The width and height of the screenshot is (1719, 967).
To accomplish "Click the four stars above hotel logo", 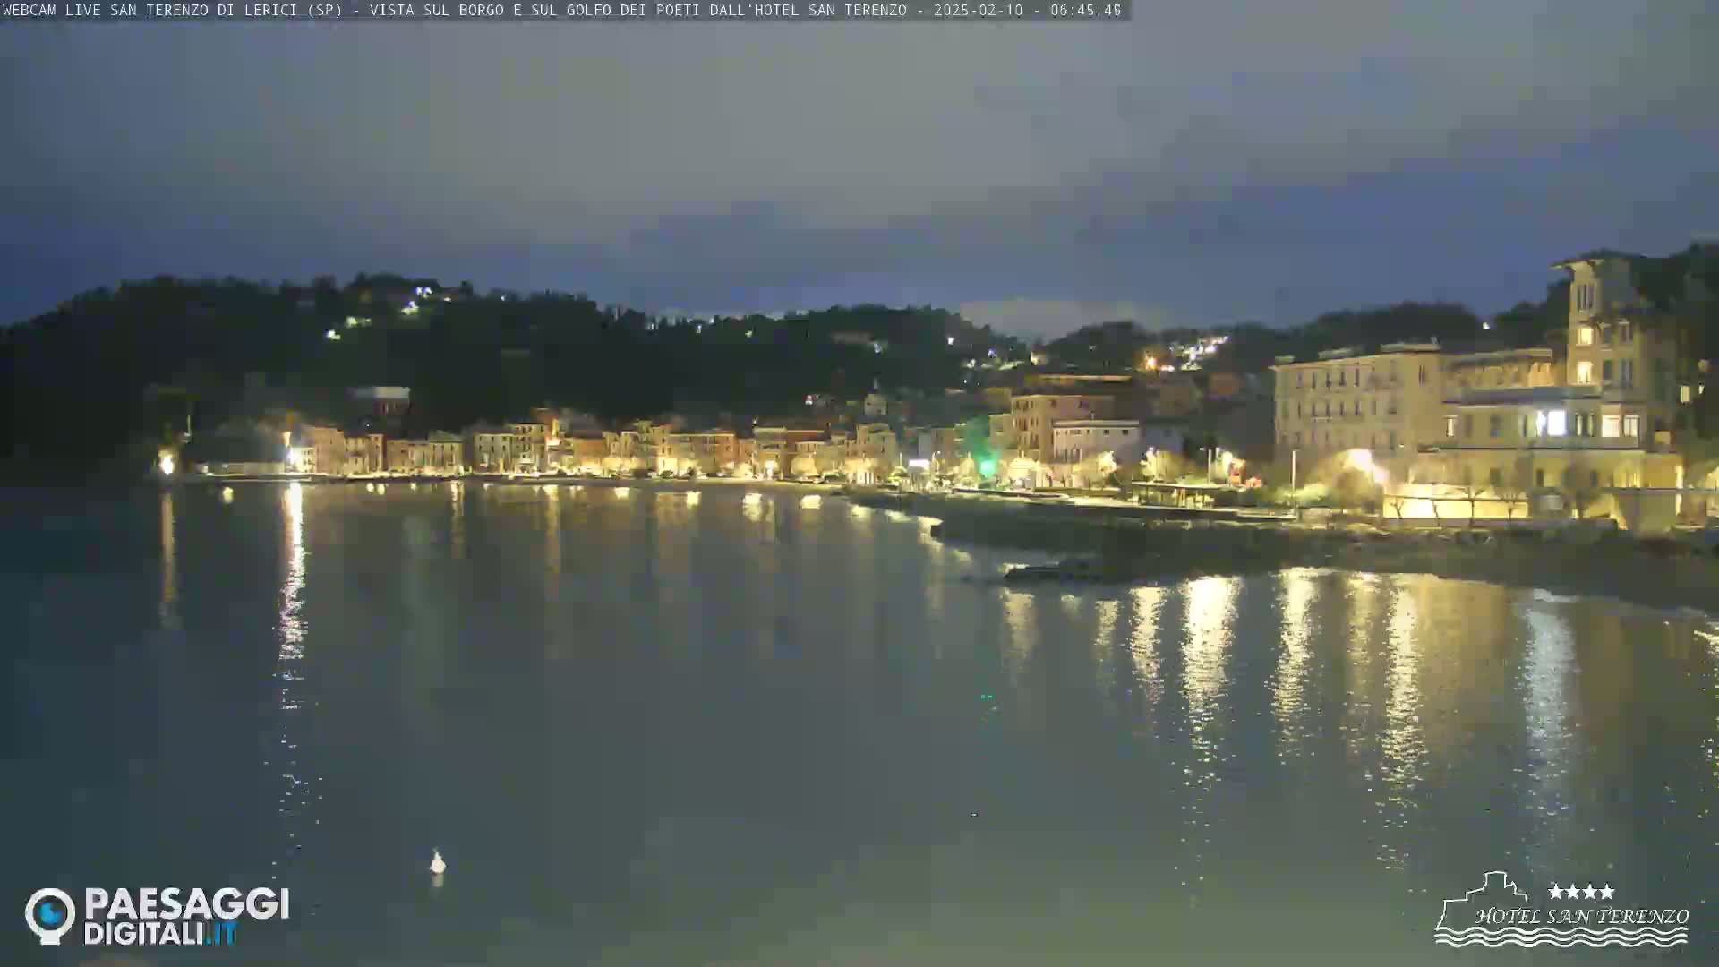I will pyautogui.click(x=1581, y=892).
